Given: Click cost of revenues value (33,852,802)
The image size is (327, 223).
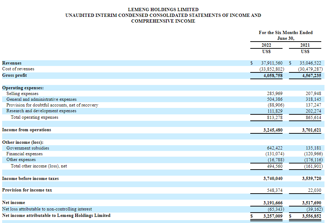Looking at the screenshot, I should 272,69.
